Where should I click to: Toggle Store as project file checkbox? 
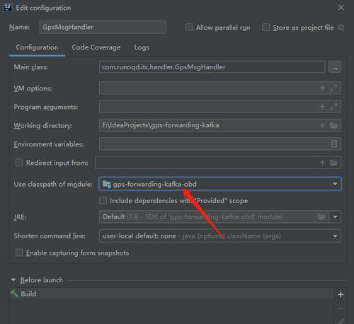point(265,28)
